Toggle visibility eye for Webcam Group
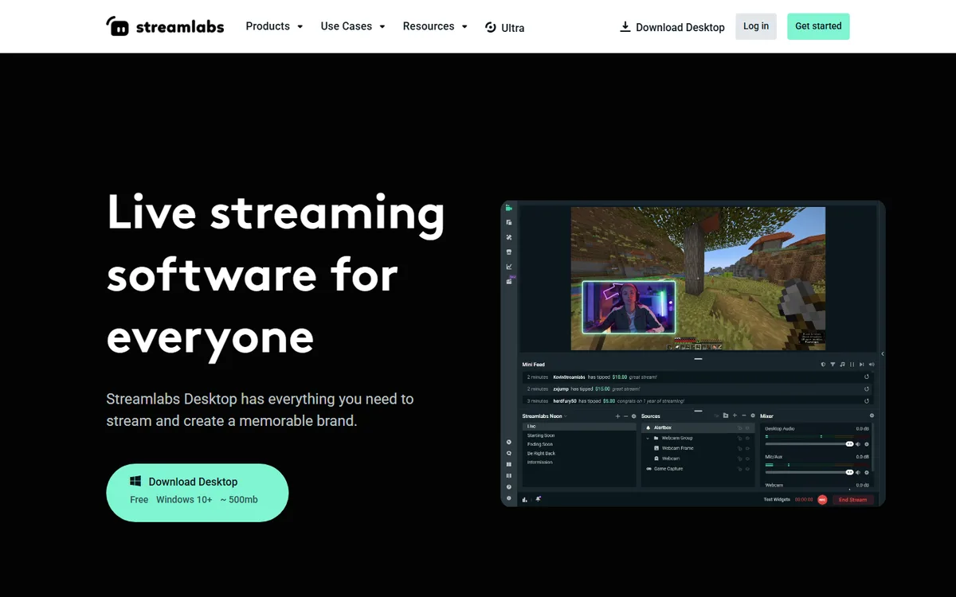Viewport: 956px width, 597px height. pos(747,438)
